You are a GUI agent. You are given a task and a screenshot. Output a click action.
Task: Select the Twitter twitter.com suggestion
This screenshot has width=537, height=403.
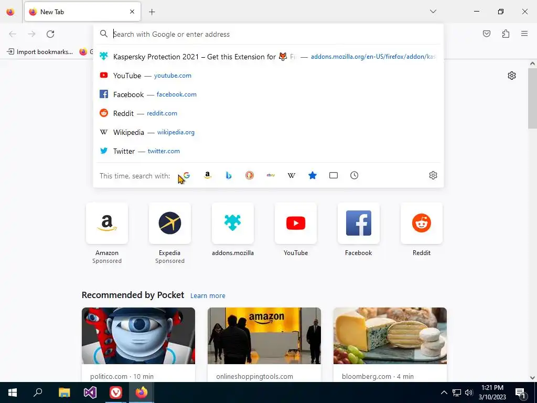[x=268, y=151]
